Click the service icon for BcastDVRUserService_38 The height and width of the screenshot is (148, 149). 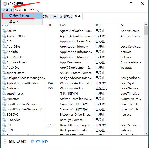(4, 109)
